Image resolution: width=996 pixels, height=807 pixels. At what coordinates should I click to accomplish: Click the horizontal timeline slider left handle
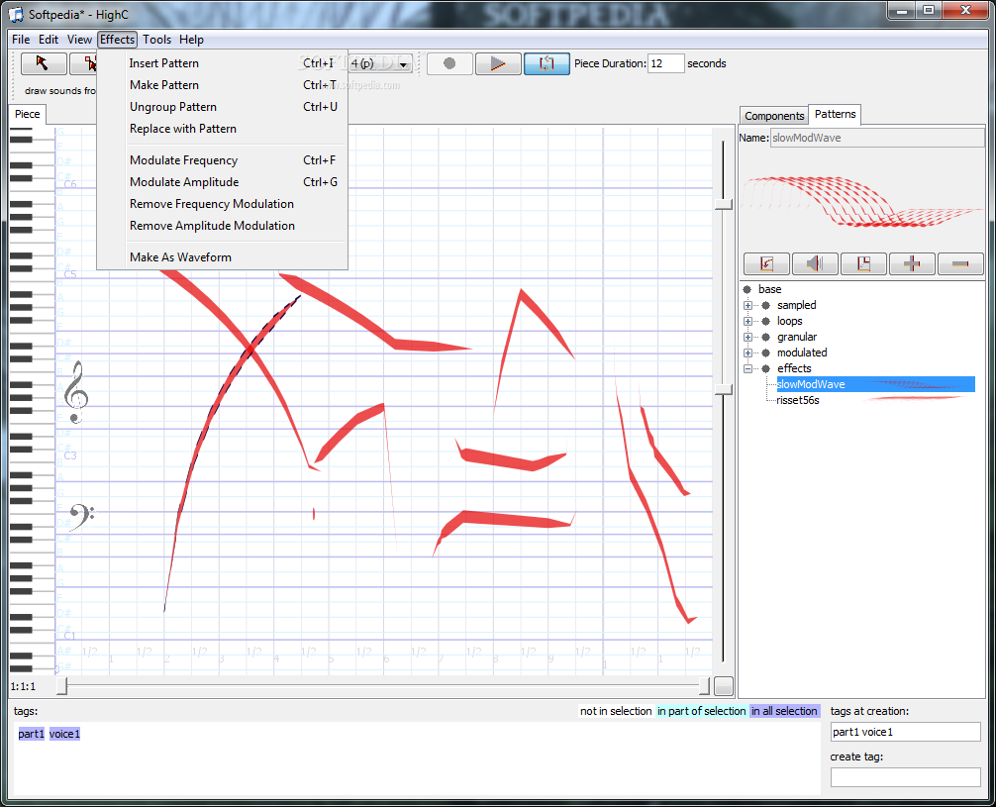[61, 686]
